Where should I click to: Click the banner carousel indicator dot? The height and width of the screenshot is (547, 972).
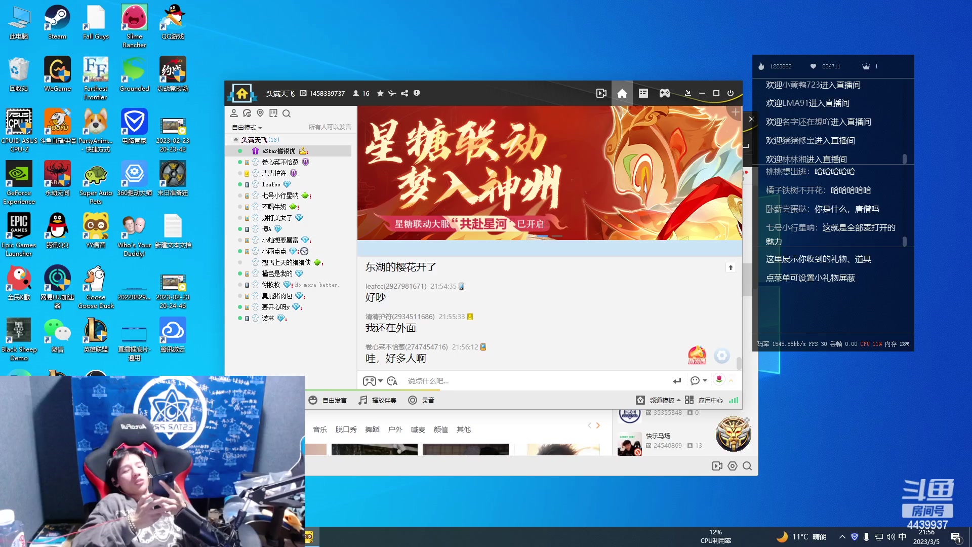(541, 236)
